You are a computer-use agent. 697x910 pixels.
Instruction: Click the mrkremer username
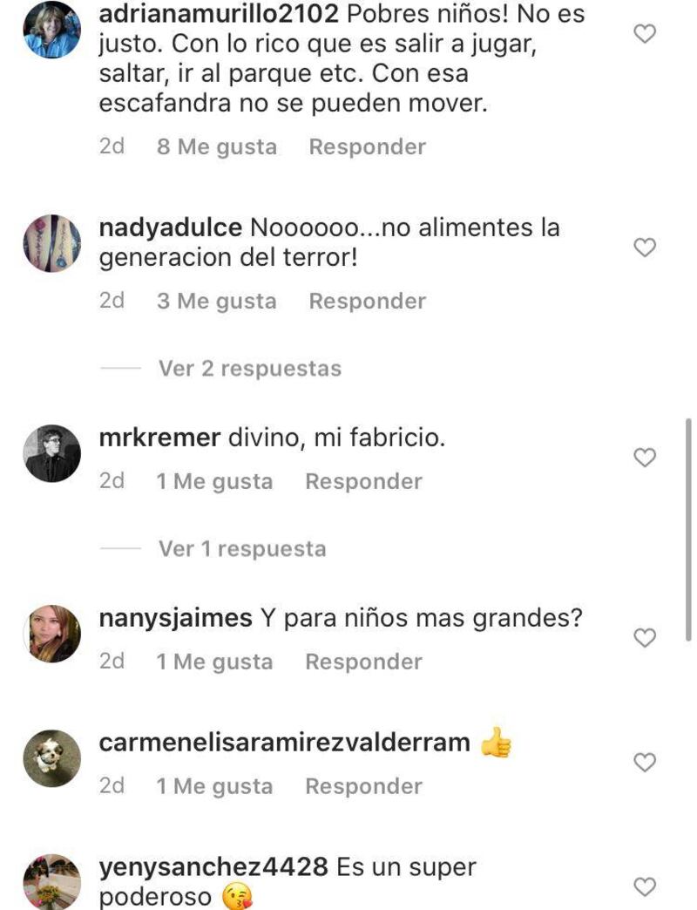159,438
